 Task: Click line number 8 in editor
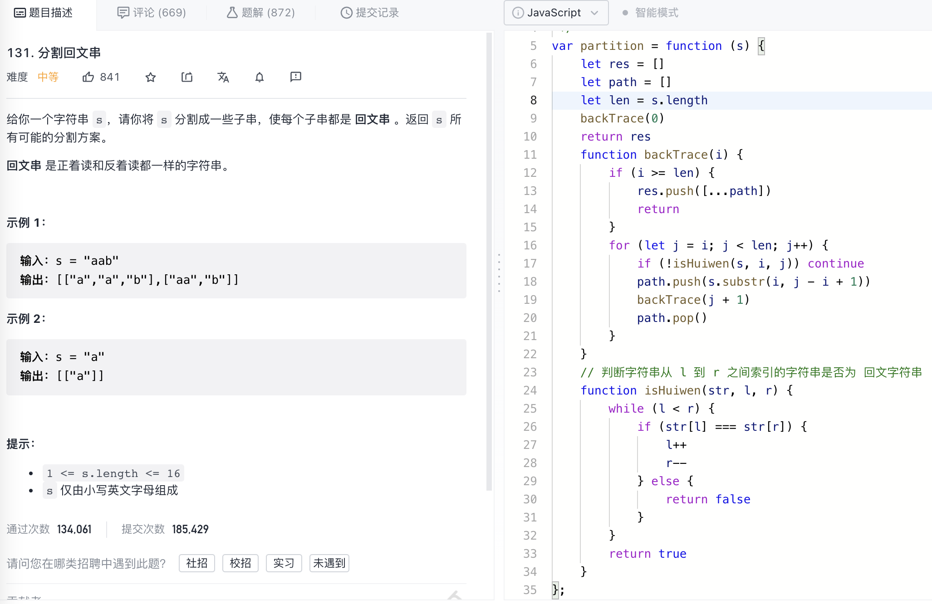click(533, 100)
